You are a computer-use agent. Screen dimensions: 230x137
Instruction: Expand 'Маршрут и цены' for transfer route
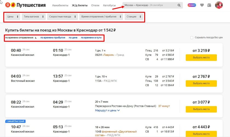[x=107, y=111]
